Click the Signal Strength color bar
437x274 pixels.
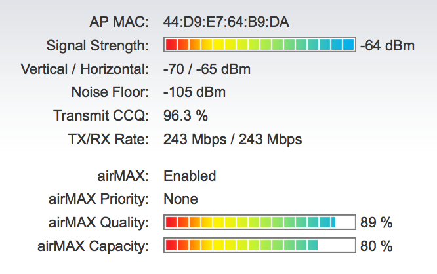point(259,46)
